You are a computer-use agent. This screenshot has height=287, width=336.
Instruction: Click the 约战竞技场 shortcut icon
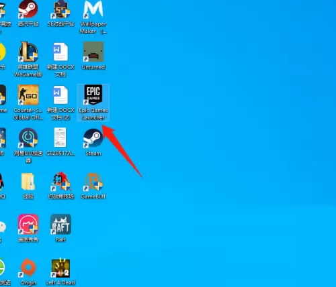coord(60,181)
